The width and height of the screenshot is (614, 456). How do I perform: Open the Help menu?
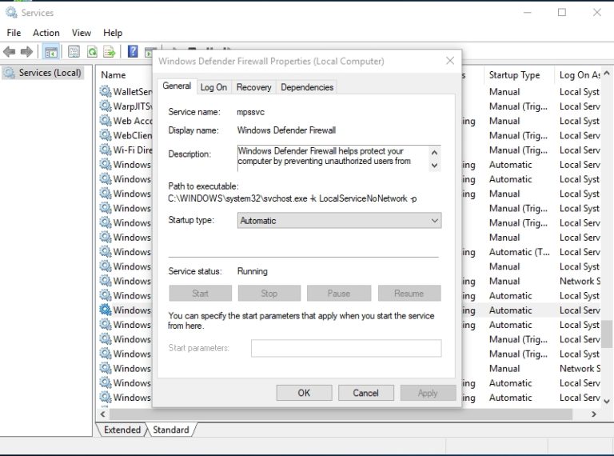113,33
